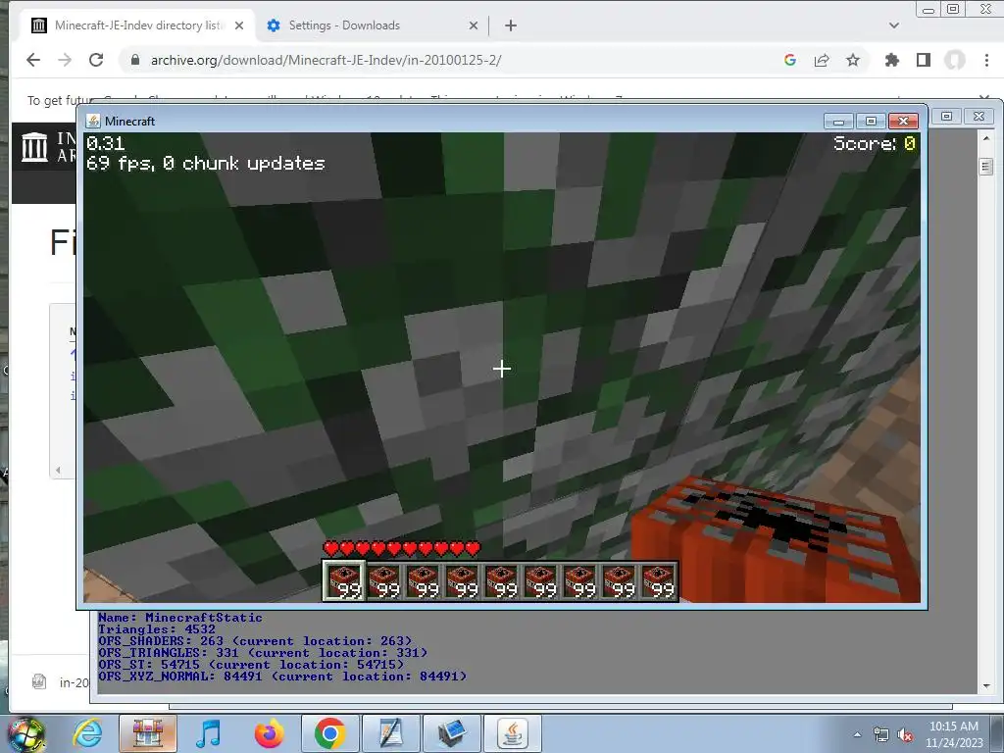Click the 'OFS_XYZ_NORMAL: 84491' console line
Image resolution: width=1004 pixels, height=753 pixels.
click(x=282, y=677)
